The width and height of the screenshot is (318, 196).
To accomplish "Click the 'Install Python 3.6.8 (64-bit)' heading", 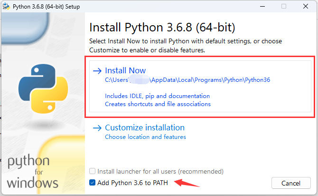I will 162,28.
